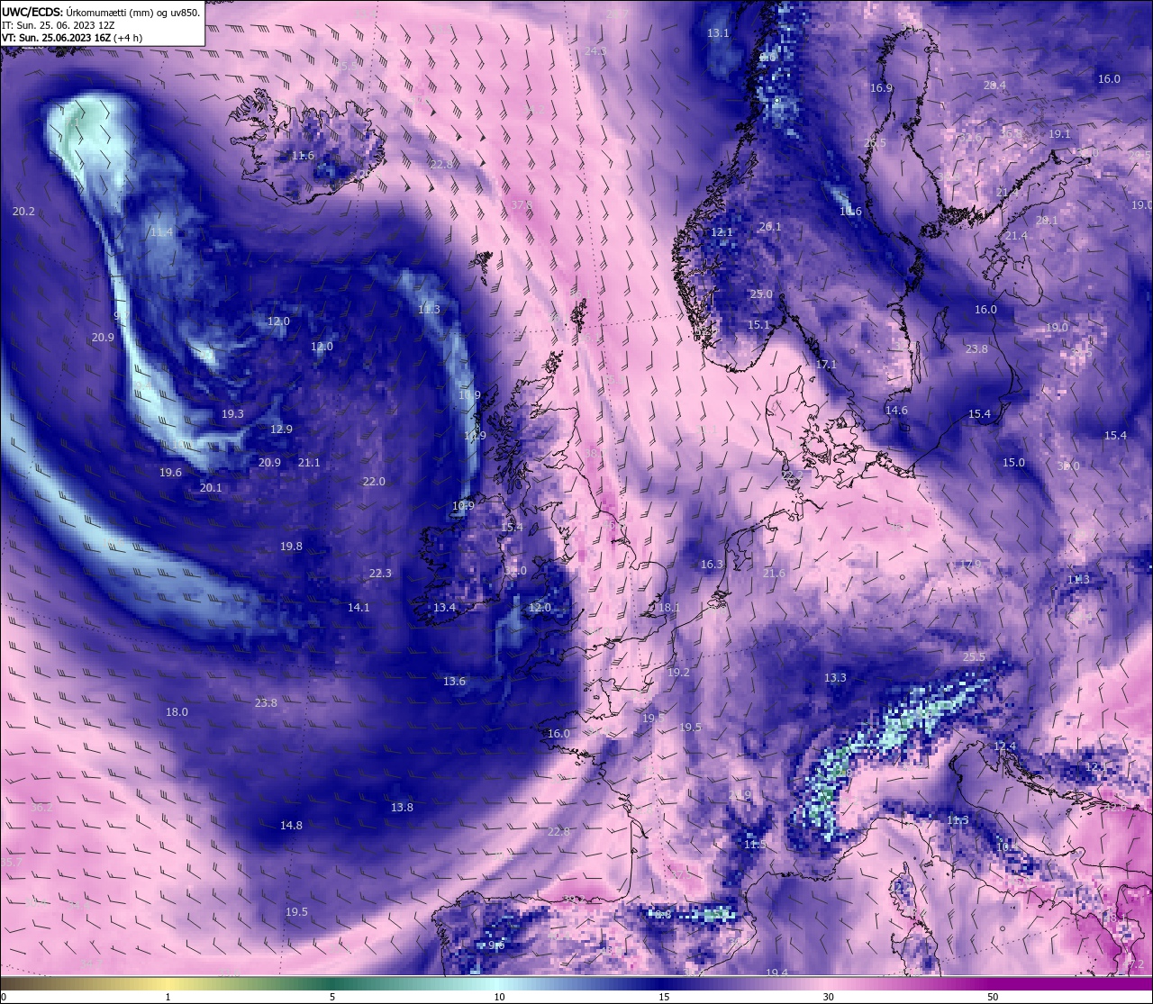Click the 14.8 value in the Atlantic
The image size is (1153, 1004).
coord(291,826)
